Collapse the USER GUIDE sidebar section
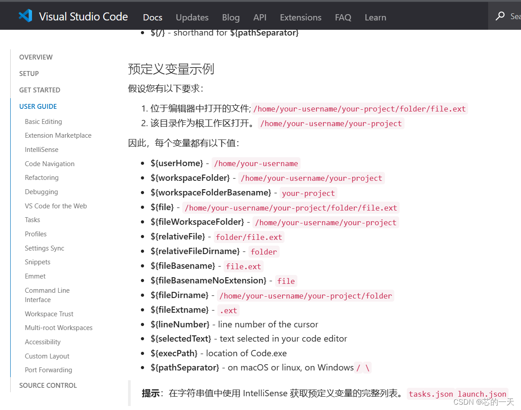Viewport: 521px width, 410px height. click(x=38, y=106)
